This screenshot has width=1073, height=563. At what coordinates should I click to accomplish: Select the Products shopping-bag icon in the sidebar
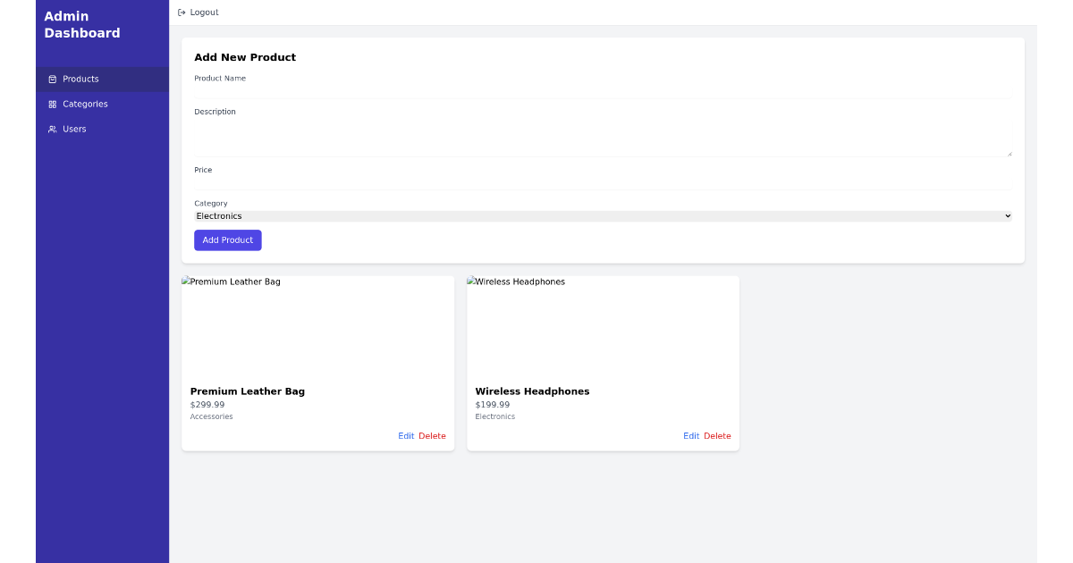(54, 79)
